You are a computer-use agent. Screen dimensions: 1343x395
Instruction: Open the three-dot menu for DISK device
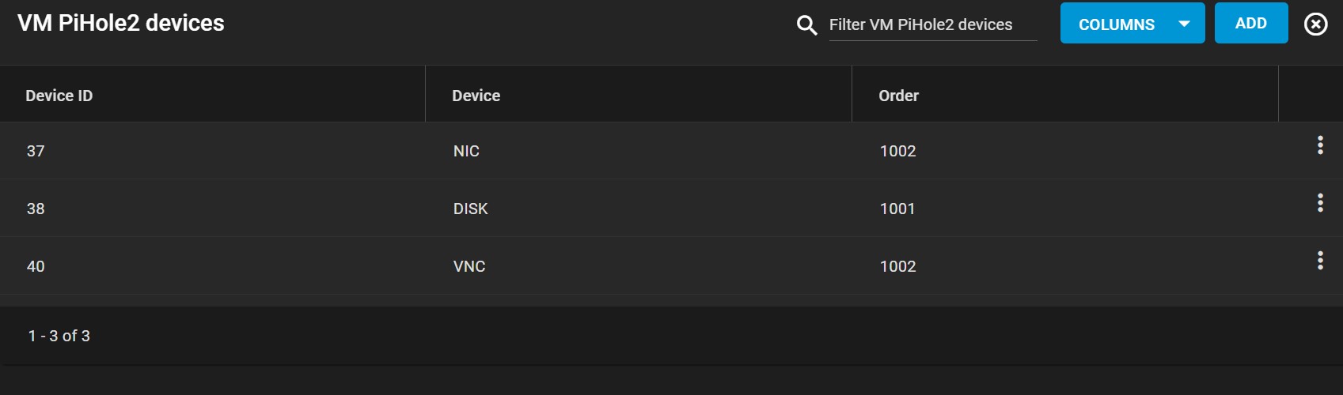point(1319,203)
